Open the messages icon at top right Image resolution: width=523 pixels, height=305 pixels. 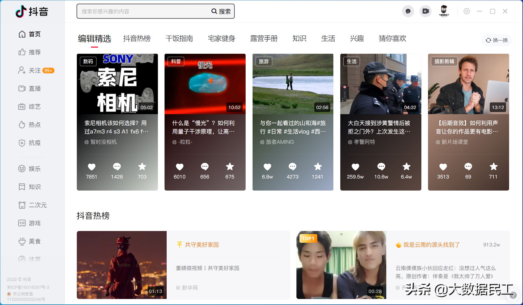click(408, 11)
